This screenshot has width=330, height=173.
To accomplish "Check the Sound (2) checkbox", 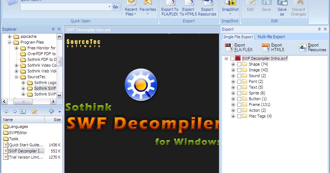I will click(239, 76).
